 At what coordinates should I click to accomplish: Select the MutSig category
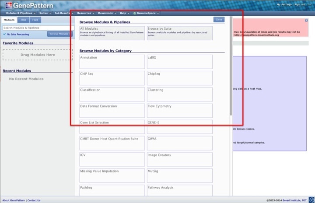click(180, 176)
